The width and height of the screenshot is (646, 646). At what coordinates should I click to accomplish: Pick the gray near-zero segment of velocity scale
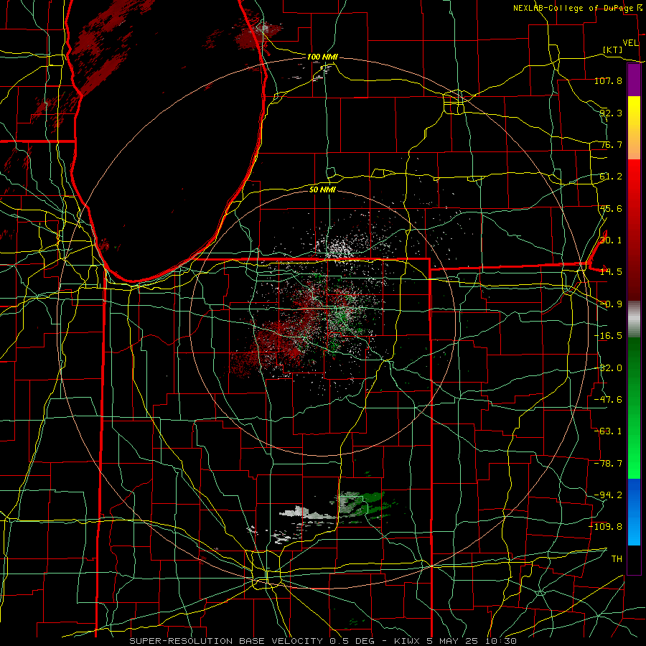click(634, 319)
